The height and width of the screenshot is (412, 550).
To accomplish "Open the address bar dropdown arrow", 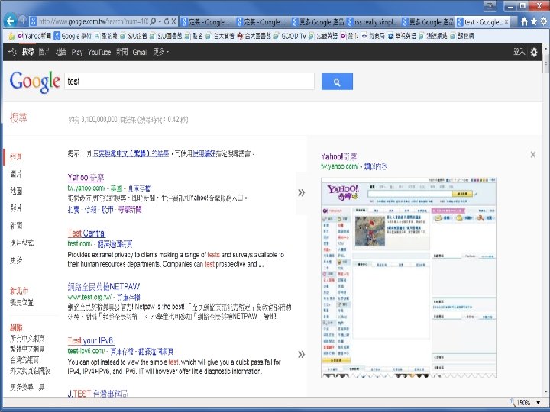I will pos(160,21).
